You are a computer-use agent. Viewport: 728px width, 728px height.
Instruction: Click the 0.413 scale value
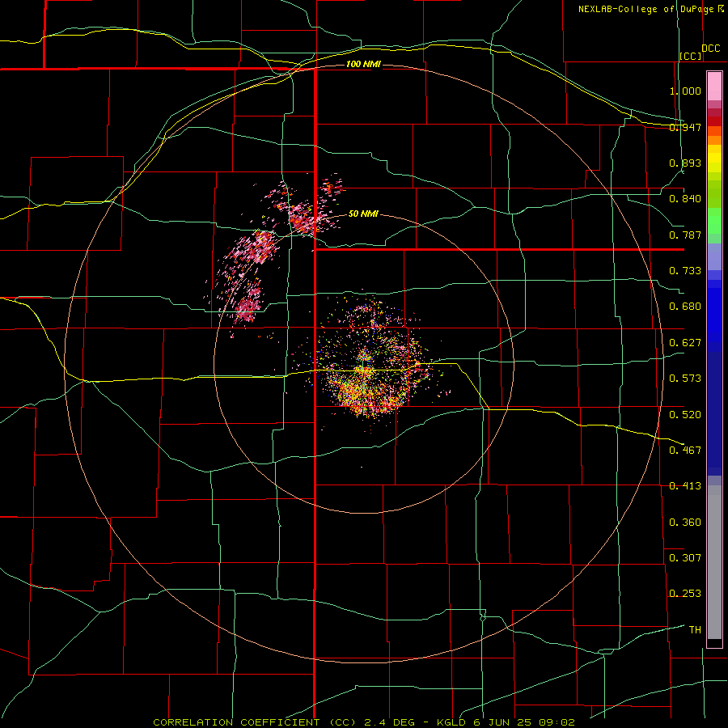click(x=685, y=486)
